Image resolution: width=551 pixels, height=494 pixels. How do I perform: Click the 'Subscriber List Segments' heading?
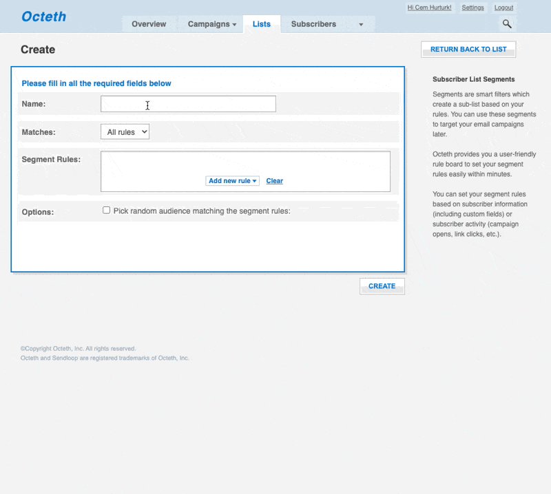[473, 79]
